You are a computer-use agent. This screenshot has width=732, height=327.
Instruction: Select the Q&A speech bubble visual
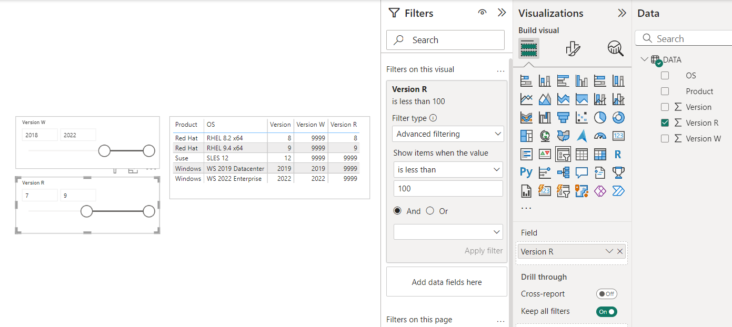[581, 172]
